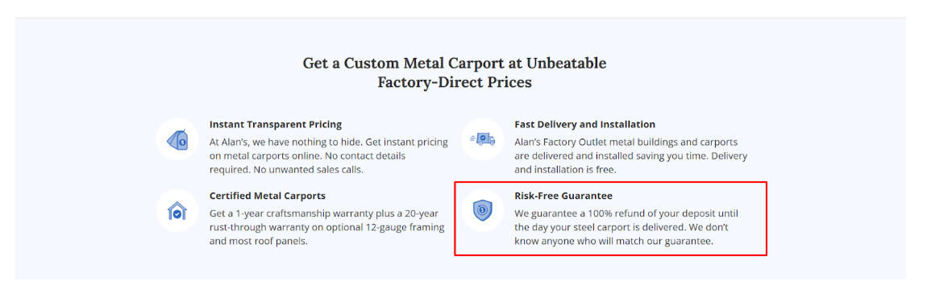Click 'and most roof panels' text
The height and width of the screenshot is (302, 927).
[259, 242]
